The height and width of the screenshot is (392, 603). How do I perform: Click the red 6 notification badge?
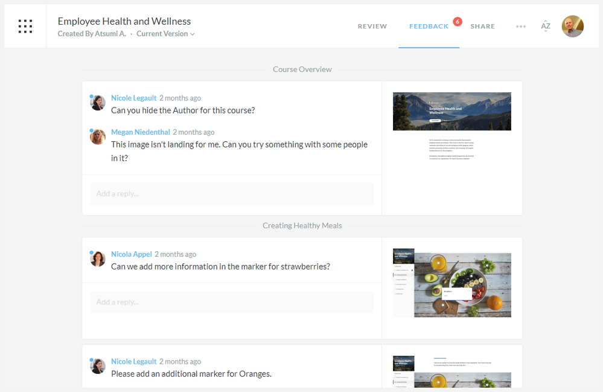(458, 22)
